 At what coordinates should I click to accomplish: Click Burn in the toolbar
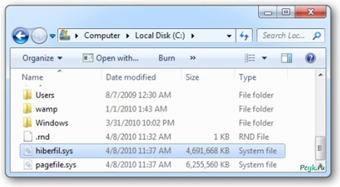click(x=167, y=58)
